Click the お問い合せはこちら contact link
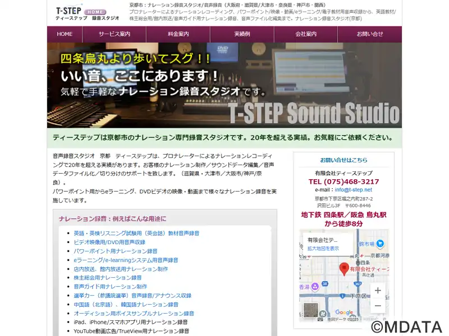The image size is (449, 336). [x=343, y=160]
